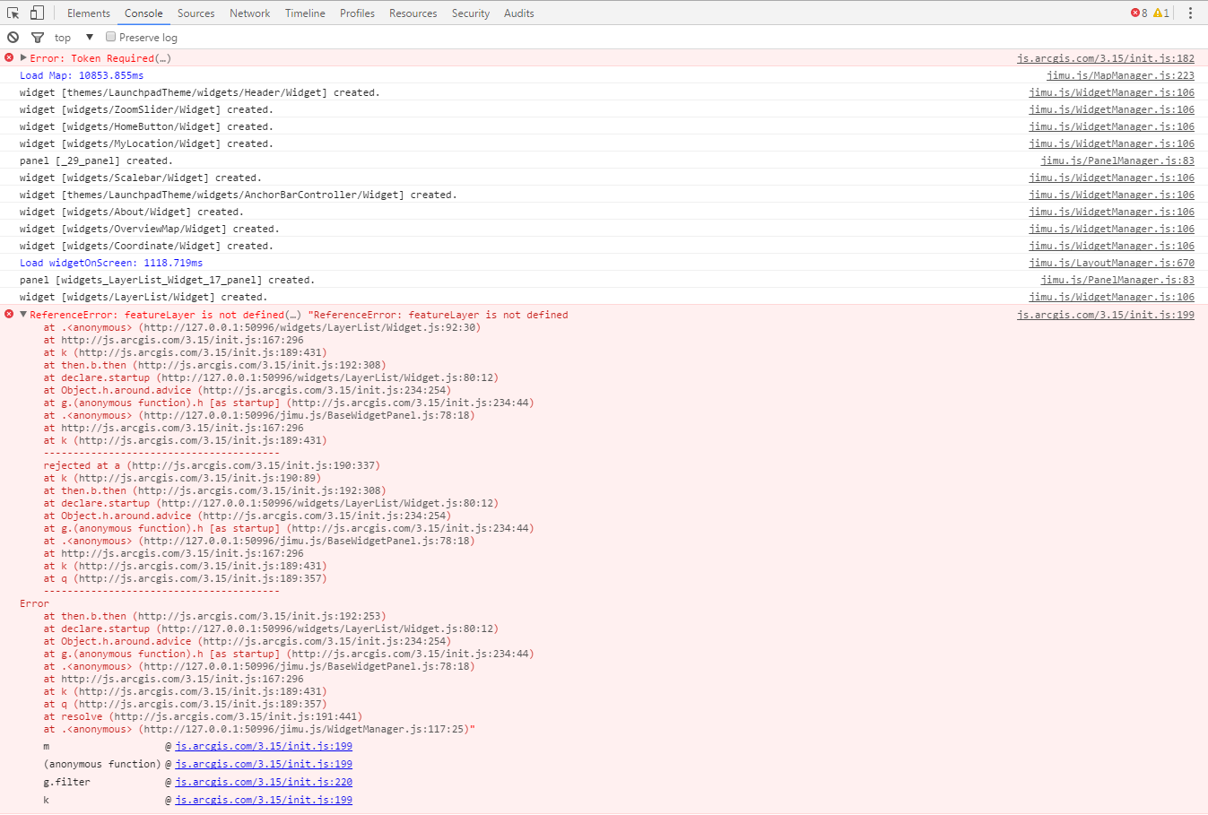Open WidgetManager.js:106 link for OverviewMap row

point(1111,229)
